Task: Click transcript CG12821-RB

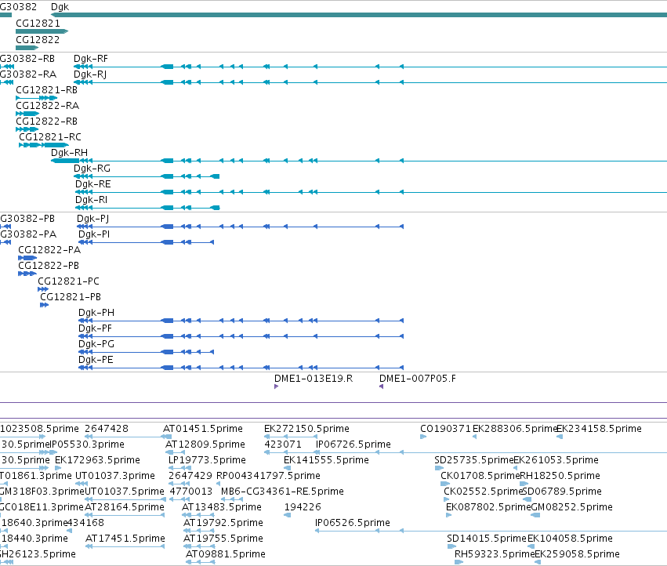Action: [47, 90]
